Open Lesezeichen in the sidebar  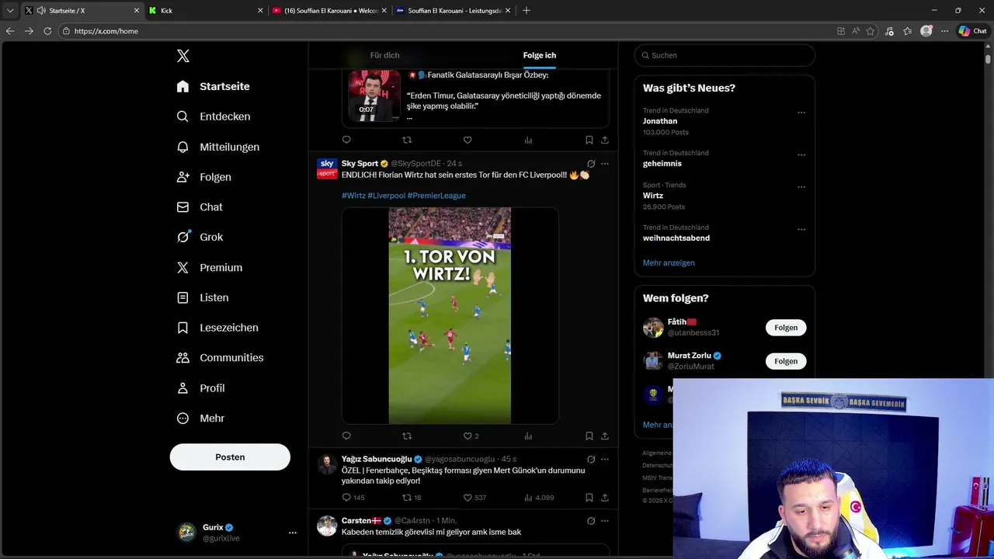point(217,328)
